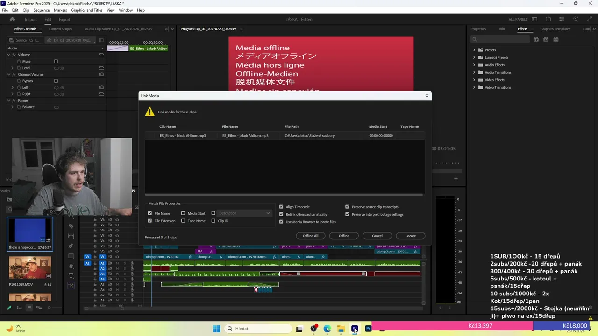Click the Locate button
598x336 pixels.
tap(411, 236)
